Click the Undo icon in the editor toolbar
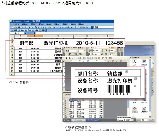This screenshot has height=136, width=159. pos(103,58)
